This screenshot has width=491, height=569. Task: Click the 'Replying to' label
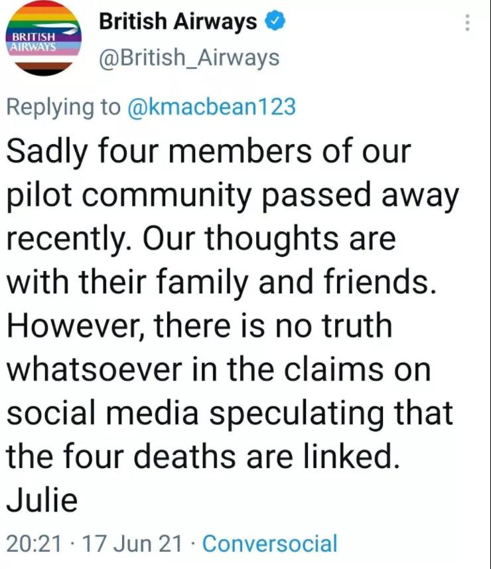pyautogui.click(x=64, y=108)
